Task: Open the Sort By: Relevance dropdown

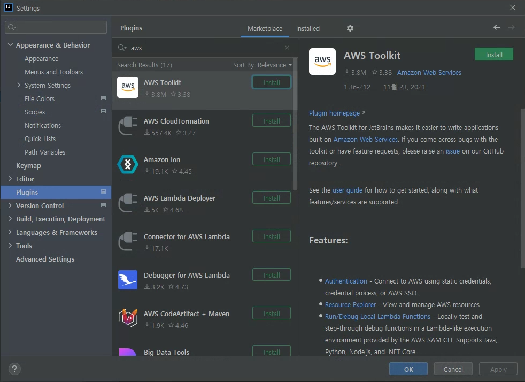Action: [x=262, y=65]
